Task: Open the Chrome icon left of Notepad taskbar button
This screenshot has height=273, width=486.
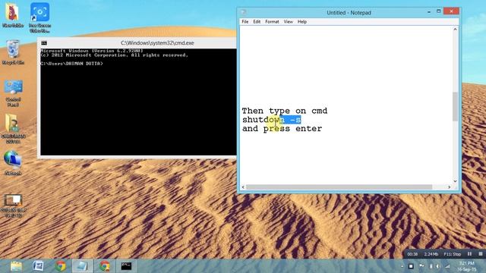Action: point(61,266)
